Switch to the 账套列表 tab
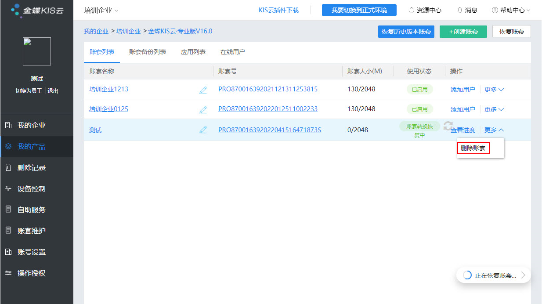Image resolution: width=542 pixels, height=304 pixels. [x=102, y=52]
